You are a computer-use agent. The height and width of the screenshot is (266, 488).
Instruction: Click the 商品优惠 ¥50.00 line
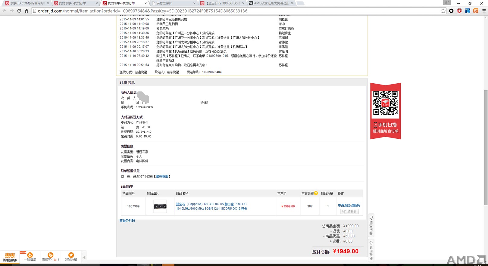[x=339, y=236]
